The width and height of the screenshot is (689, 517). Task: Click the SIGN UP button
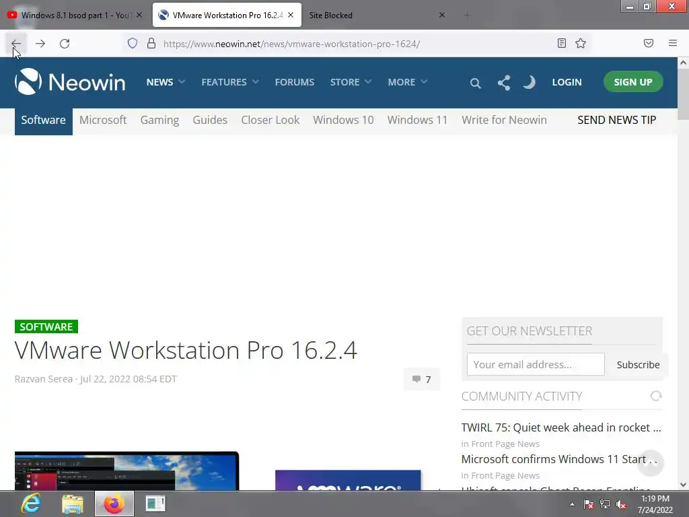(633, 81)
